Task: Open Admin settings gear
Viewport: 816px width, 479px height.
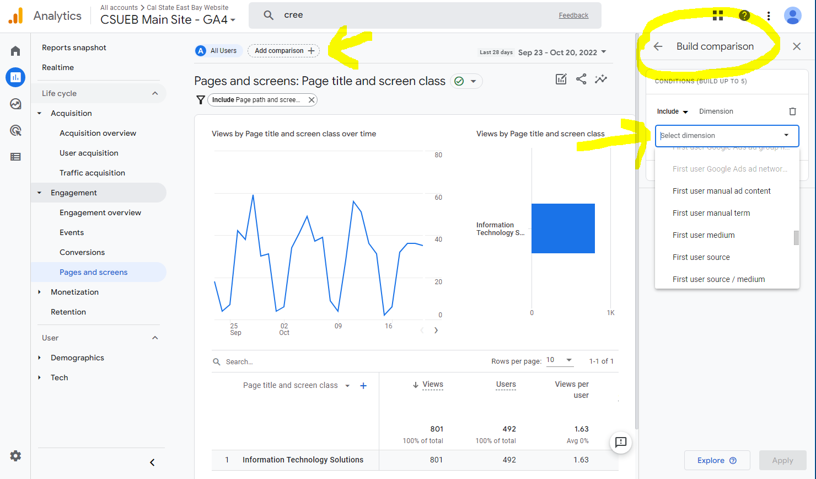Action: click(x=15, y=456)
